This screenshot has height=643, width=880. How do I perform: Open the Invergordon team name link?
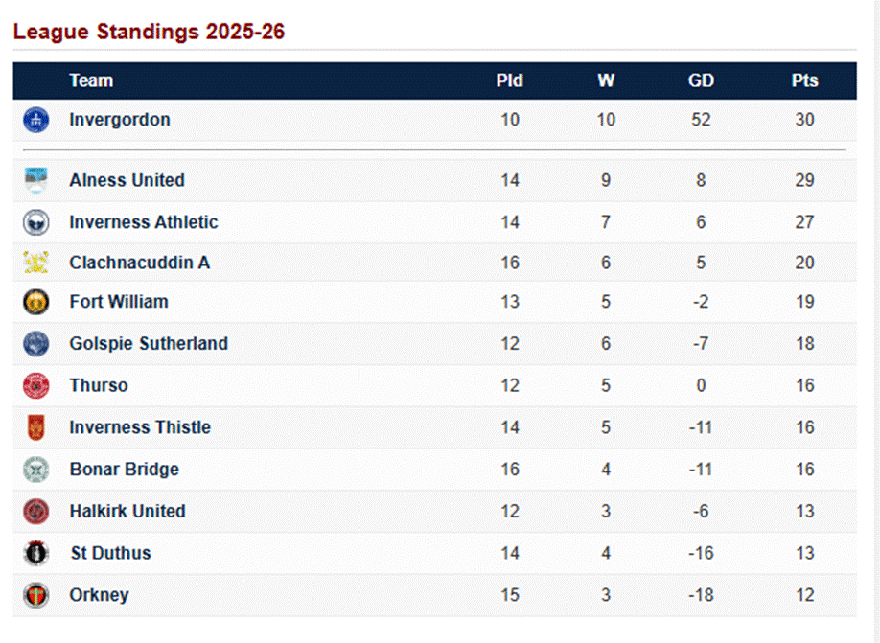[120, 120]
